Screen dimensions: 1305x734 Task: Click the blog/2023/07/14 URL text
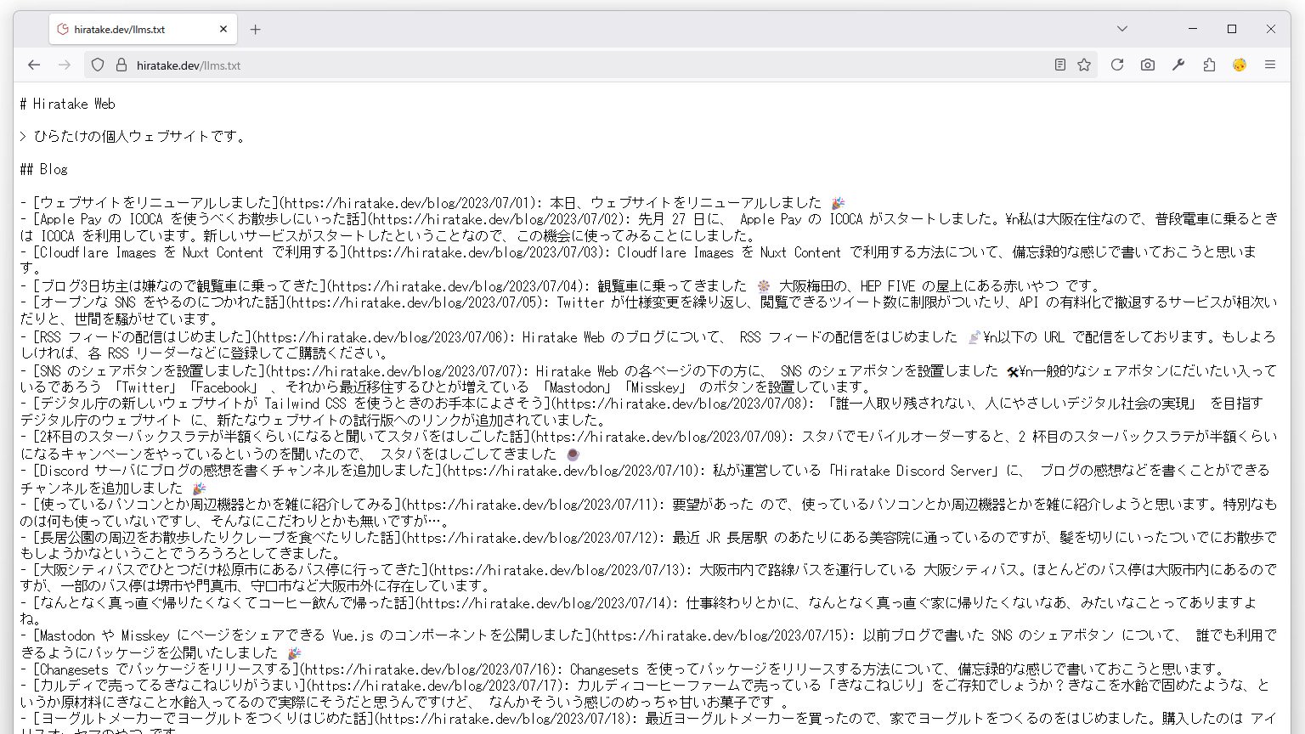coord(547,603)
